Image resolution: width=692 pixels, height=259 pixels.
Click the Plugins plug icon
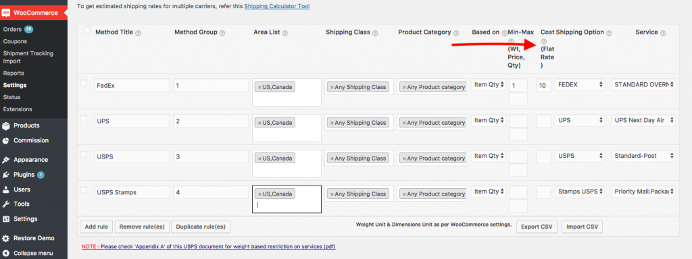coord(5,175)
